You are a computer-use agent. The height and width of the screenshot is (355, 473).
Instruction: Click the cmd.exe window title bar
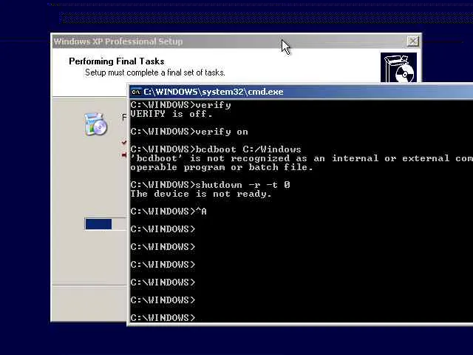pyautogui.click(x=302, y=92)
